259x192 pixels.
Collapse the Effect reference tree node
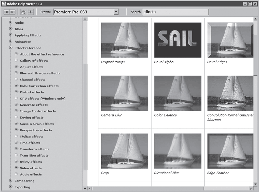click(11, 47)
